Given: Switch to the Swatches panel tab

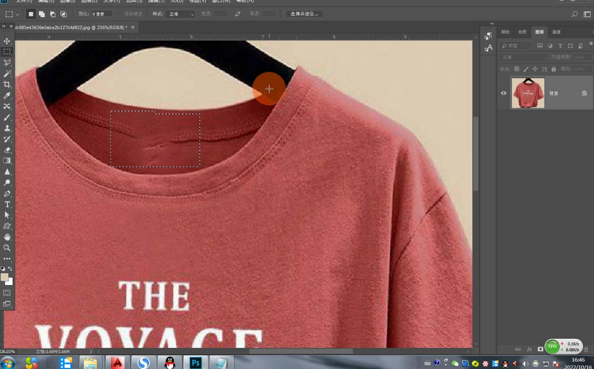Looking at the screenshot, I should point(523,32).
